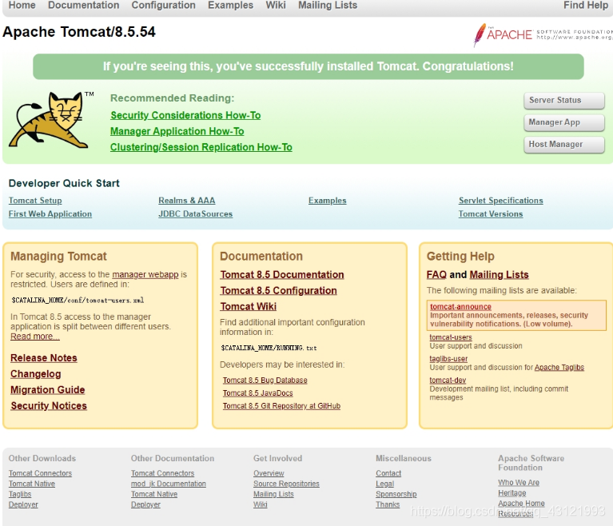
Task: Go to Configuration in top navigation
Action: [163, 5]
